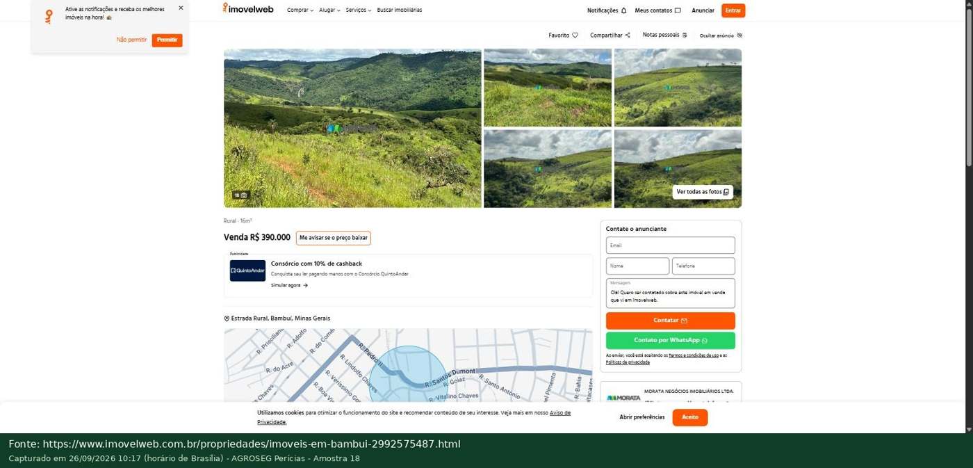Click the Mensagem text area
The image size is (973, 468).
(671, 293)
